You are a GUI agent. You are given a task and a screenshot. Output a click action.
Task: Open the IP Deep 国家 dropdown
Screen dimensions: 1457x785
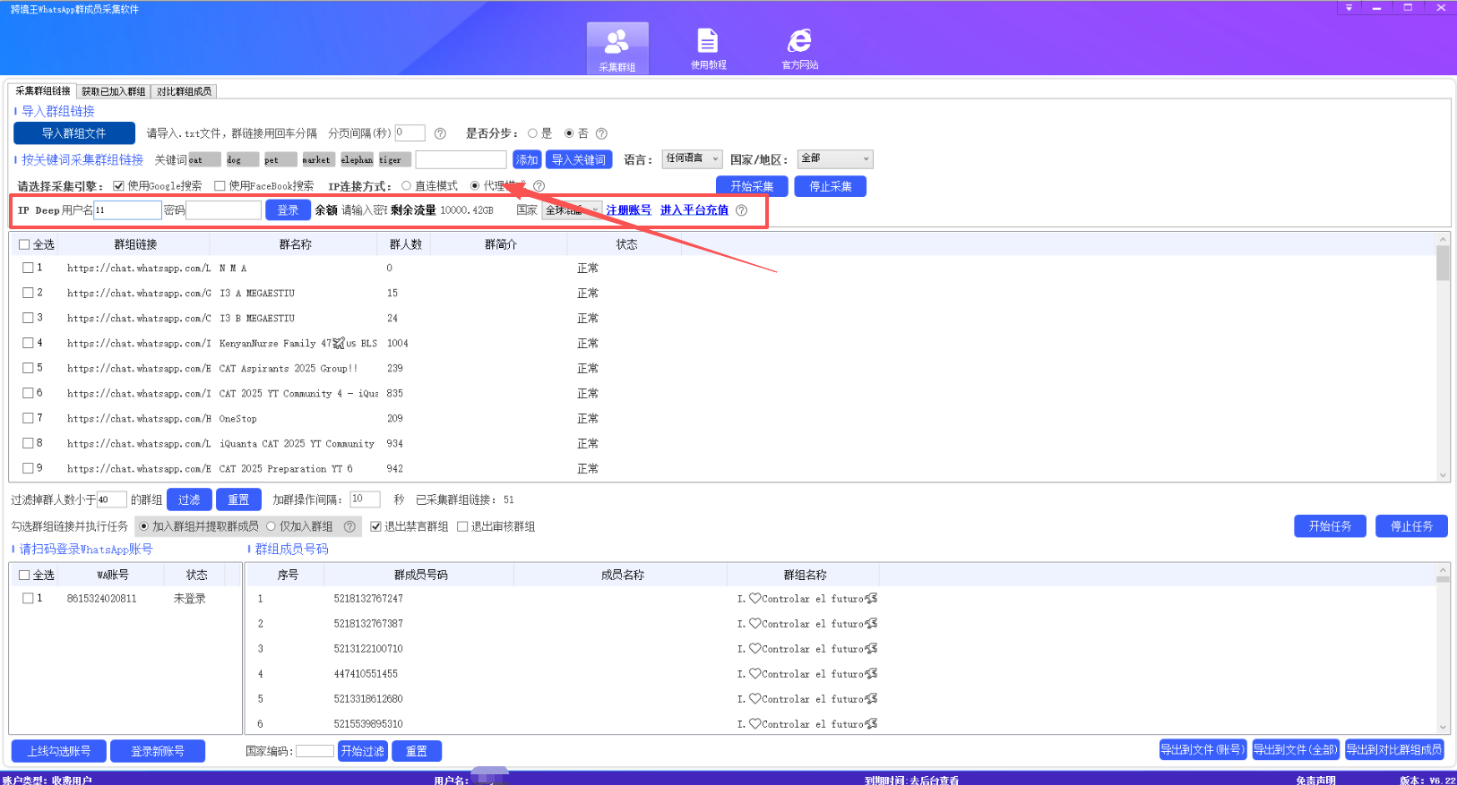pos(572,210)
